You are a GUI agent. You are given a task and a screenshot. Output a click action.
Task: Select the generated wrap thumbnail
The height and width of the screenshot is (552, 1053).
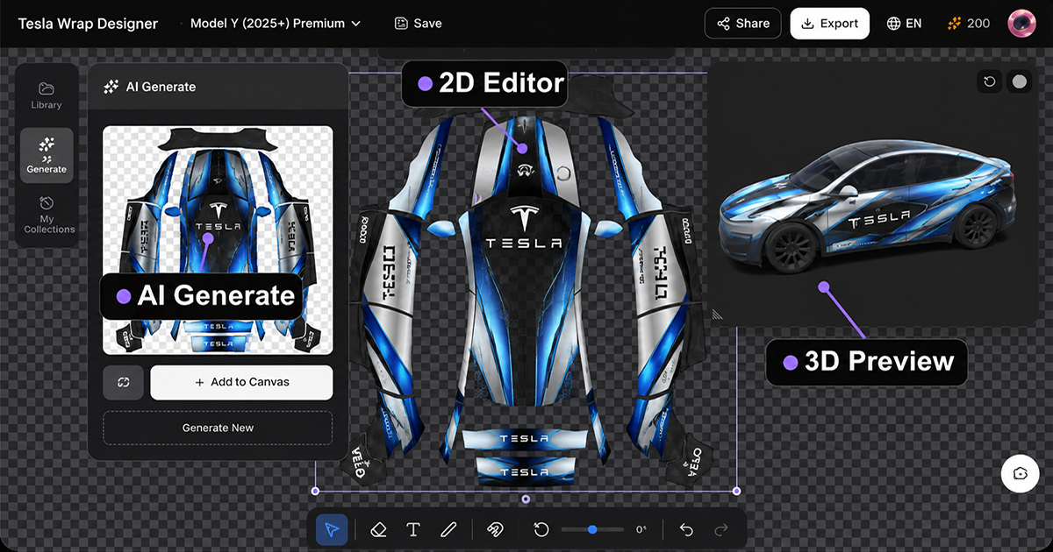click(x=218, y=240)
